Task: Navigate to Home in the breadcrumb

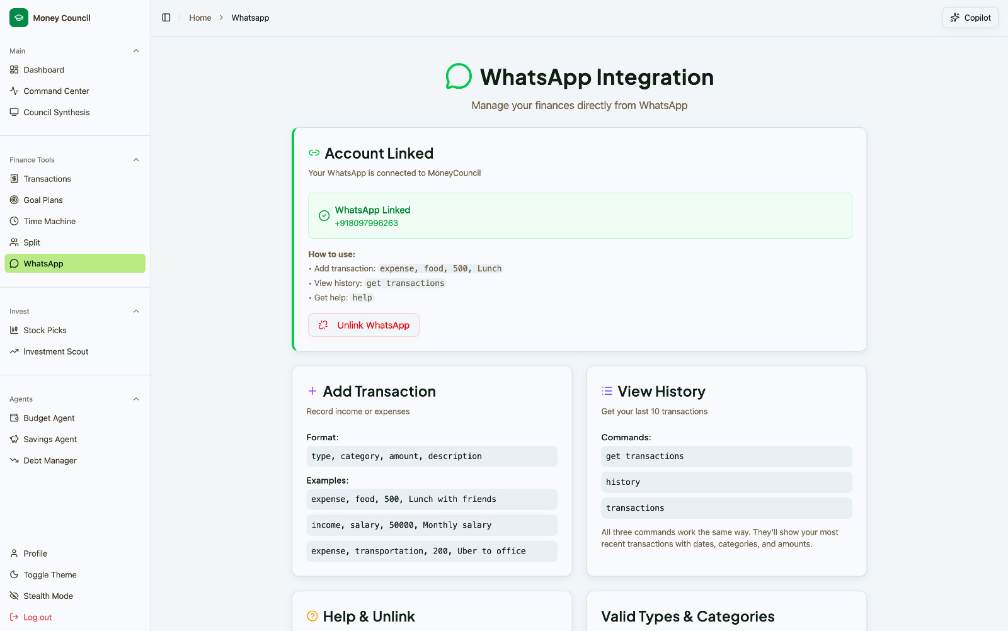Action: (200, 18)
